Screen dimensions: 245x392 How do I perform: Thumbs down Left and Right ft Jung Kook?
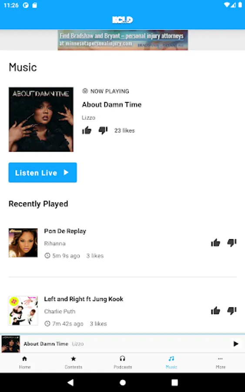[232, 311]
